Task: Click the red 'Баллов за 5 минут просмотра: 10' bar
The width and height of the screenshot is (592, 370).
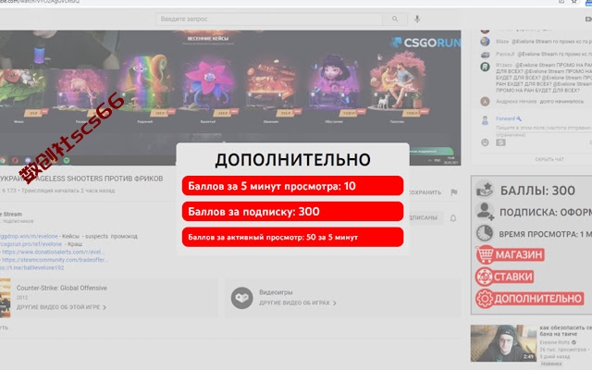Action: 292,186
